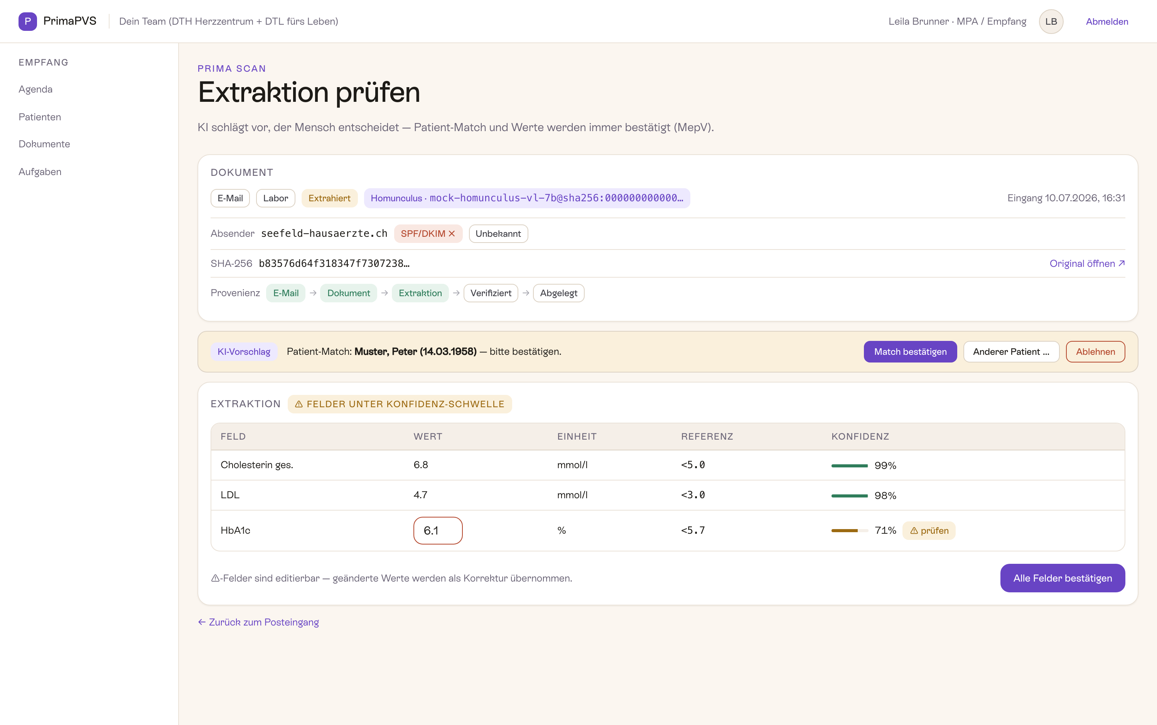Click the HbA1c unit % cell
The width and height of the screenshot is (1157, 725).
[x=562, y=530]
